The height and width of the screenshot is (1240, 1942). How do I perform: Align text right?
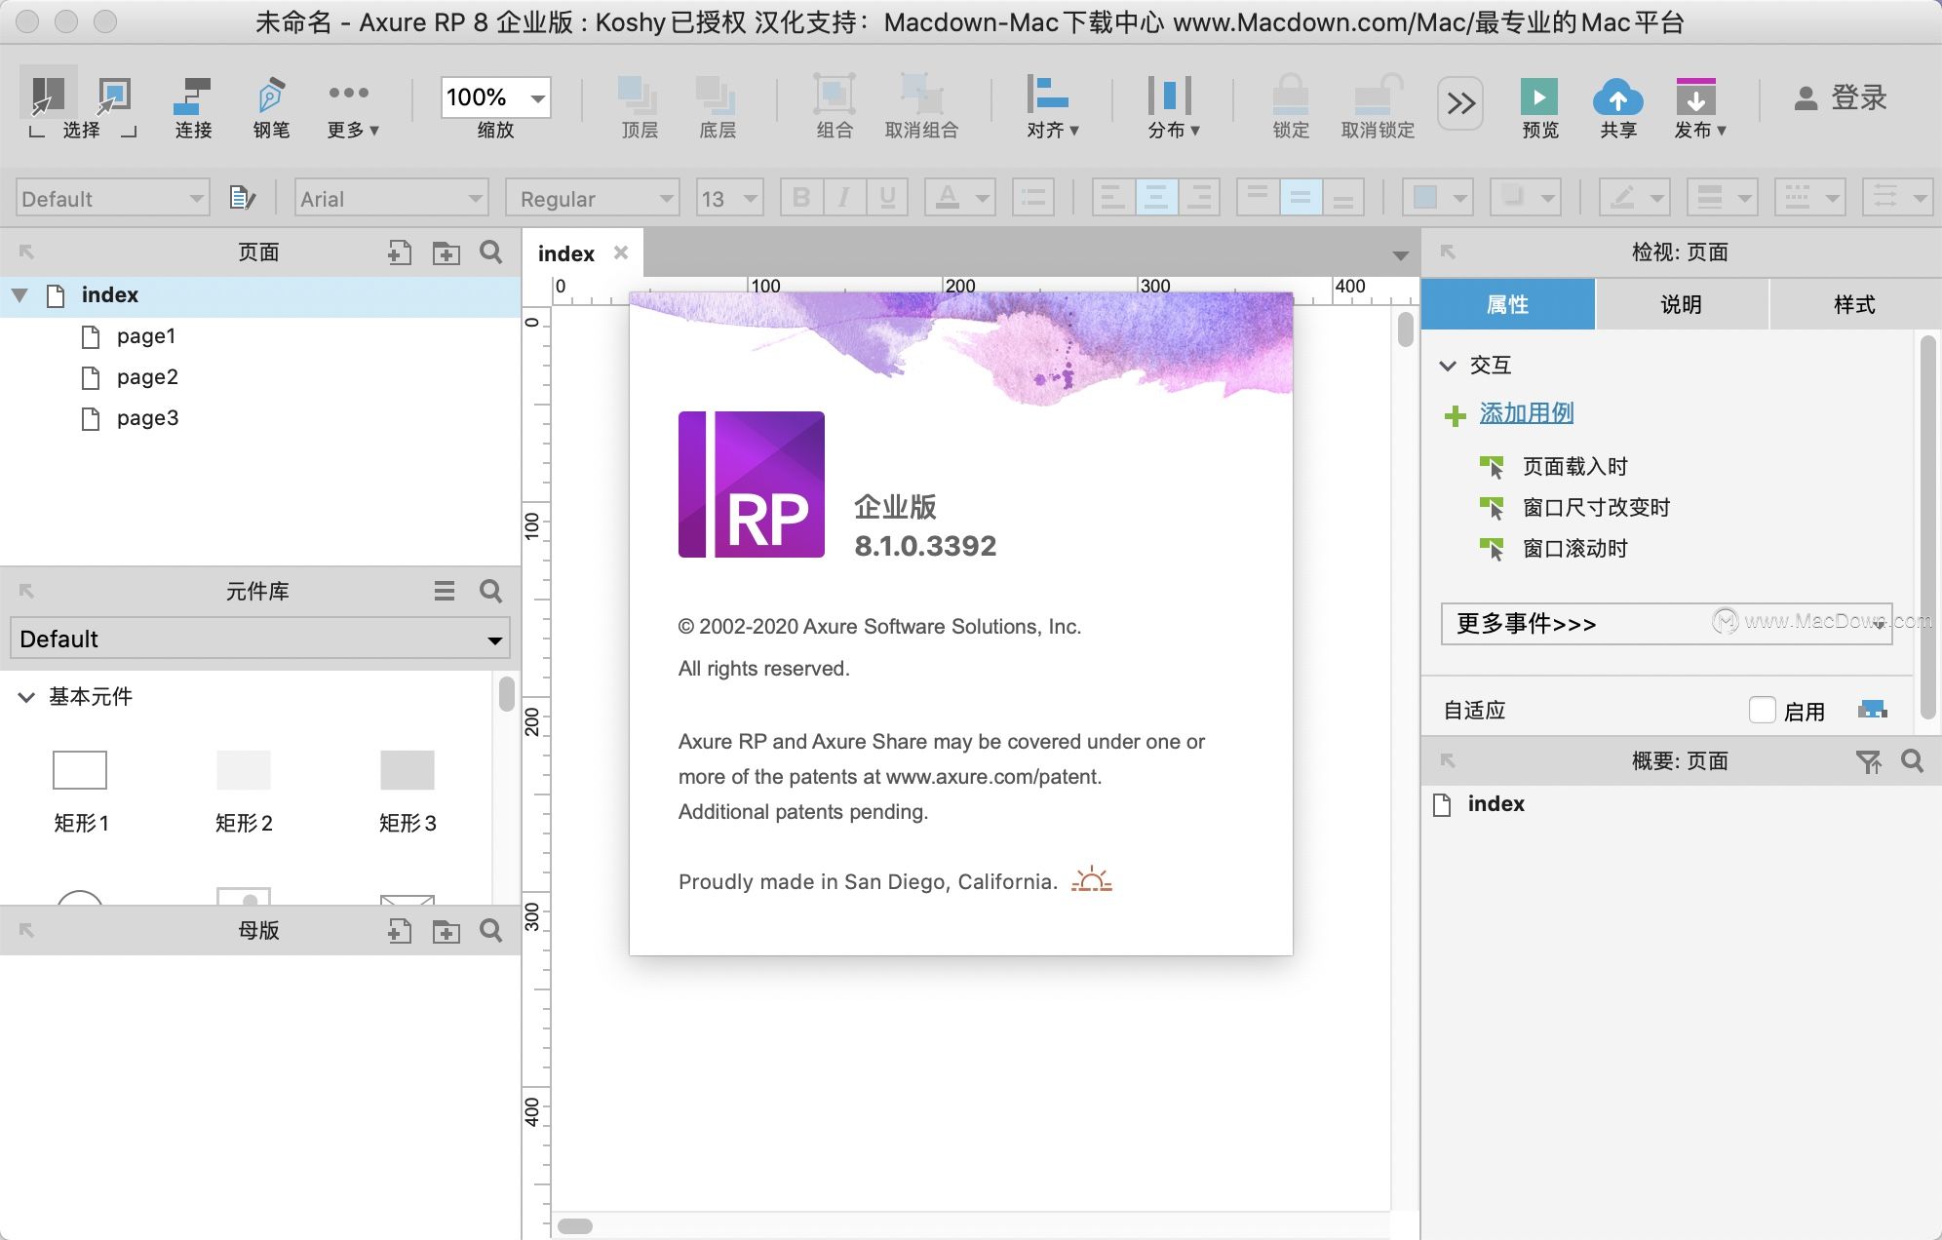click(x=1200, y=198)
